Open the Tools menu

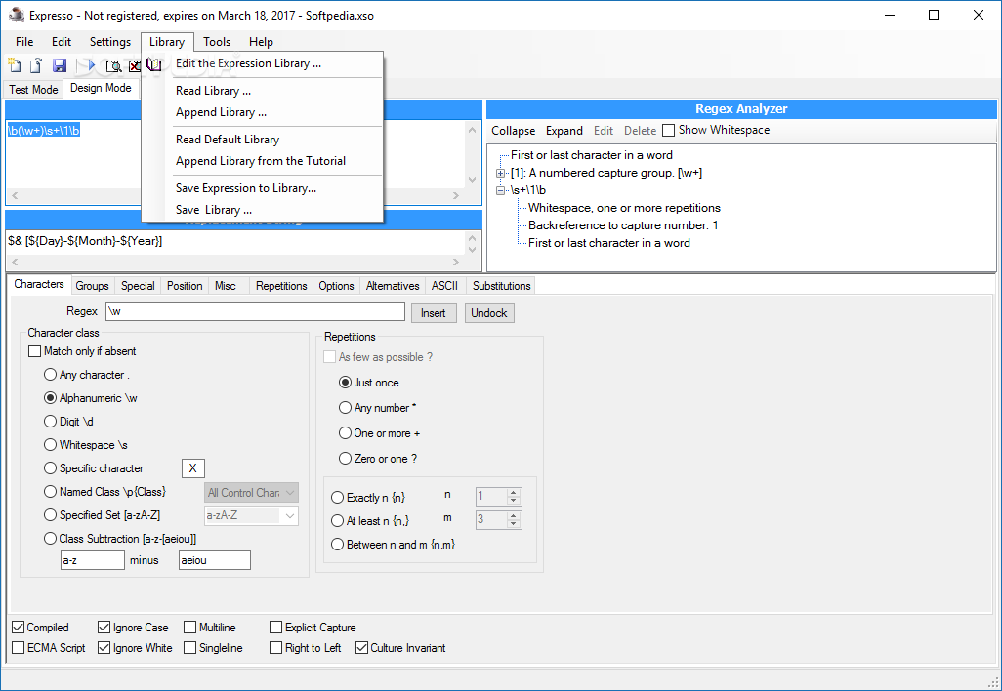(x=217, y=42)
